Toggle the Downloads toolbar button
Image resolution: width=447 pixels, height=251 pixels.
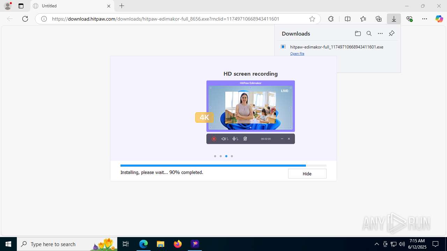click(394, 19)
